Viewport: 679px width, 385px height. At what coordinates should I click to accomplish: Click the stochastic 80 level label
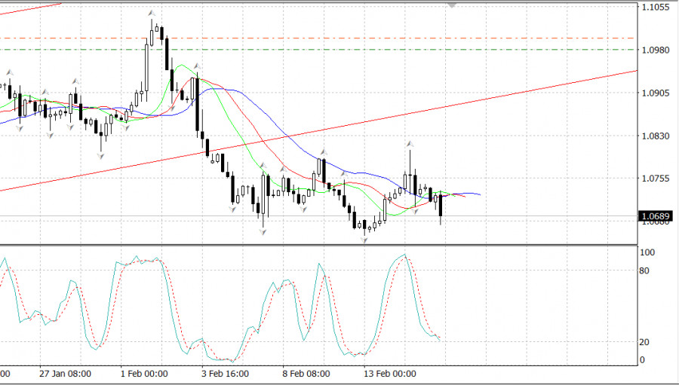[x=645, y=270]
